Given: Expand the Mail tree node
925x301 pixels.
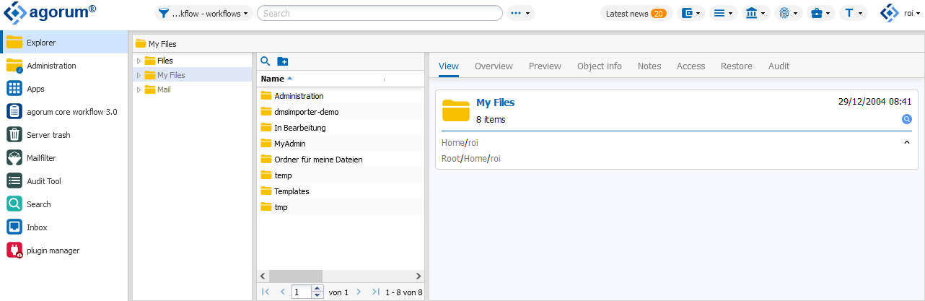Looking at the screenshot, I should click(x=139, y=90).
